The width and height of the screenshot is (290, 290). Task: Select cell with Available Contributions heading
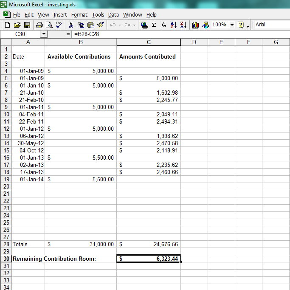pos(81,56)
